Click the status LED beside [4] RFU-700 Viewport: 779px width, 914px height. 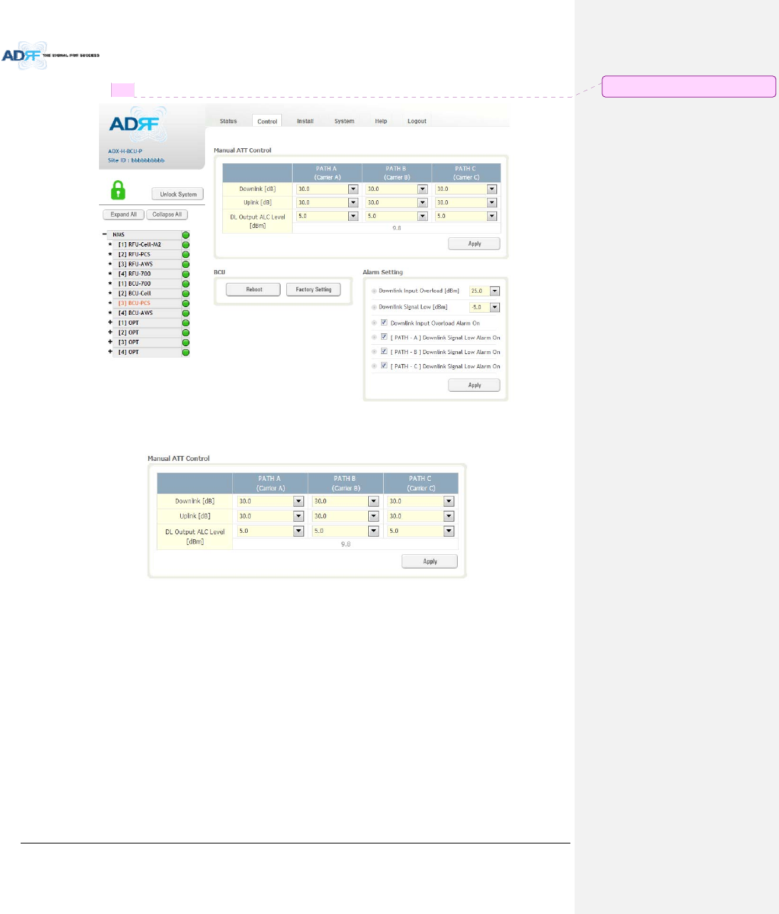click(x=185, y=274)
